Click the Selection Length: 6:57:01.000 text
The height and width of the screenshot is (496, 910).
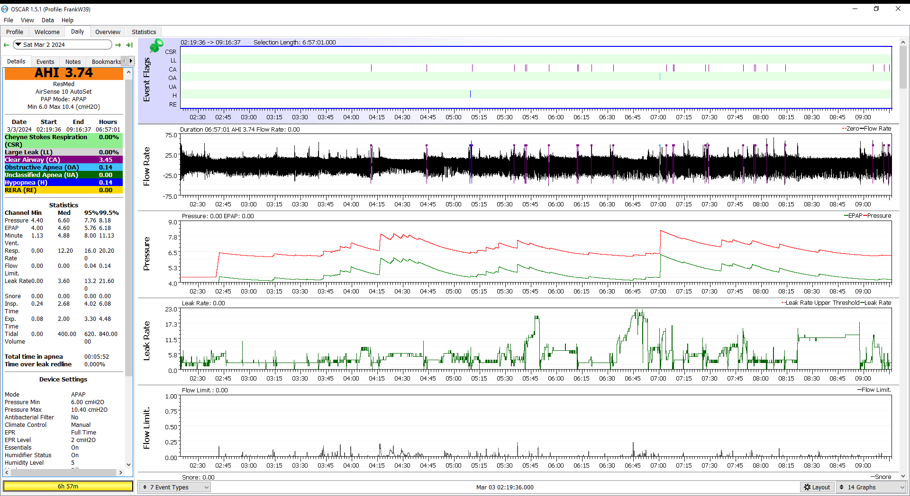294,43
